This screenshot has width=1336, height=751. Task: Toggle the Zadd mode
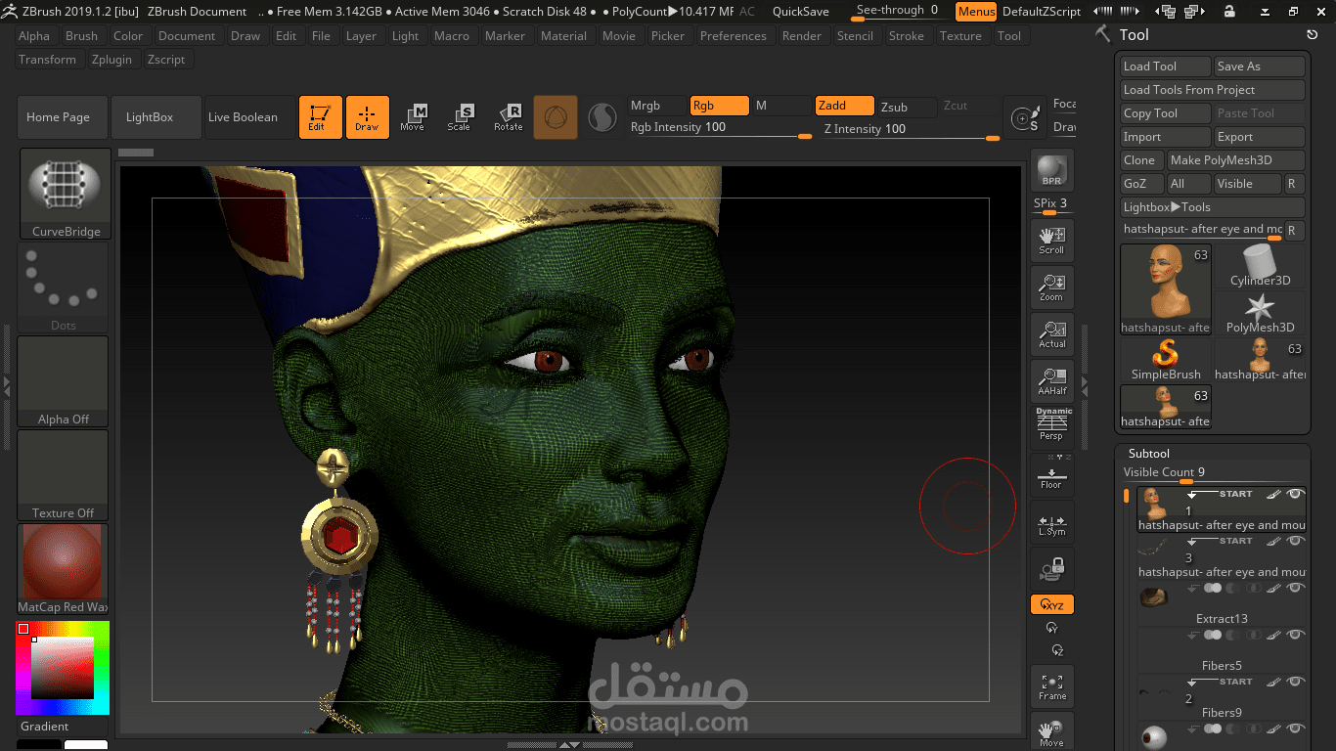(x=844, y=106)
